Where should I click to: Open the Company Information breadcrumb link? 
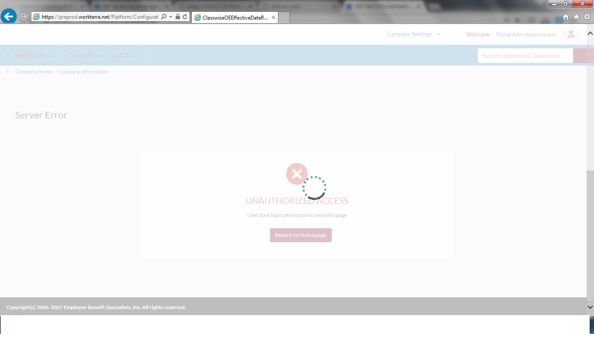coord(83,72)
